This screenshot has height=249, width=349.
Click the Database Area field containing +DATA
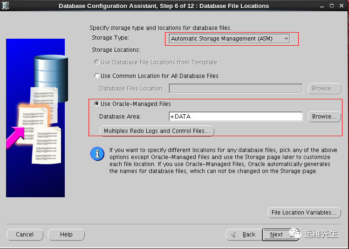(x=236, y=117)
